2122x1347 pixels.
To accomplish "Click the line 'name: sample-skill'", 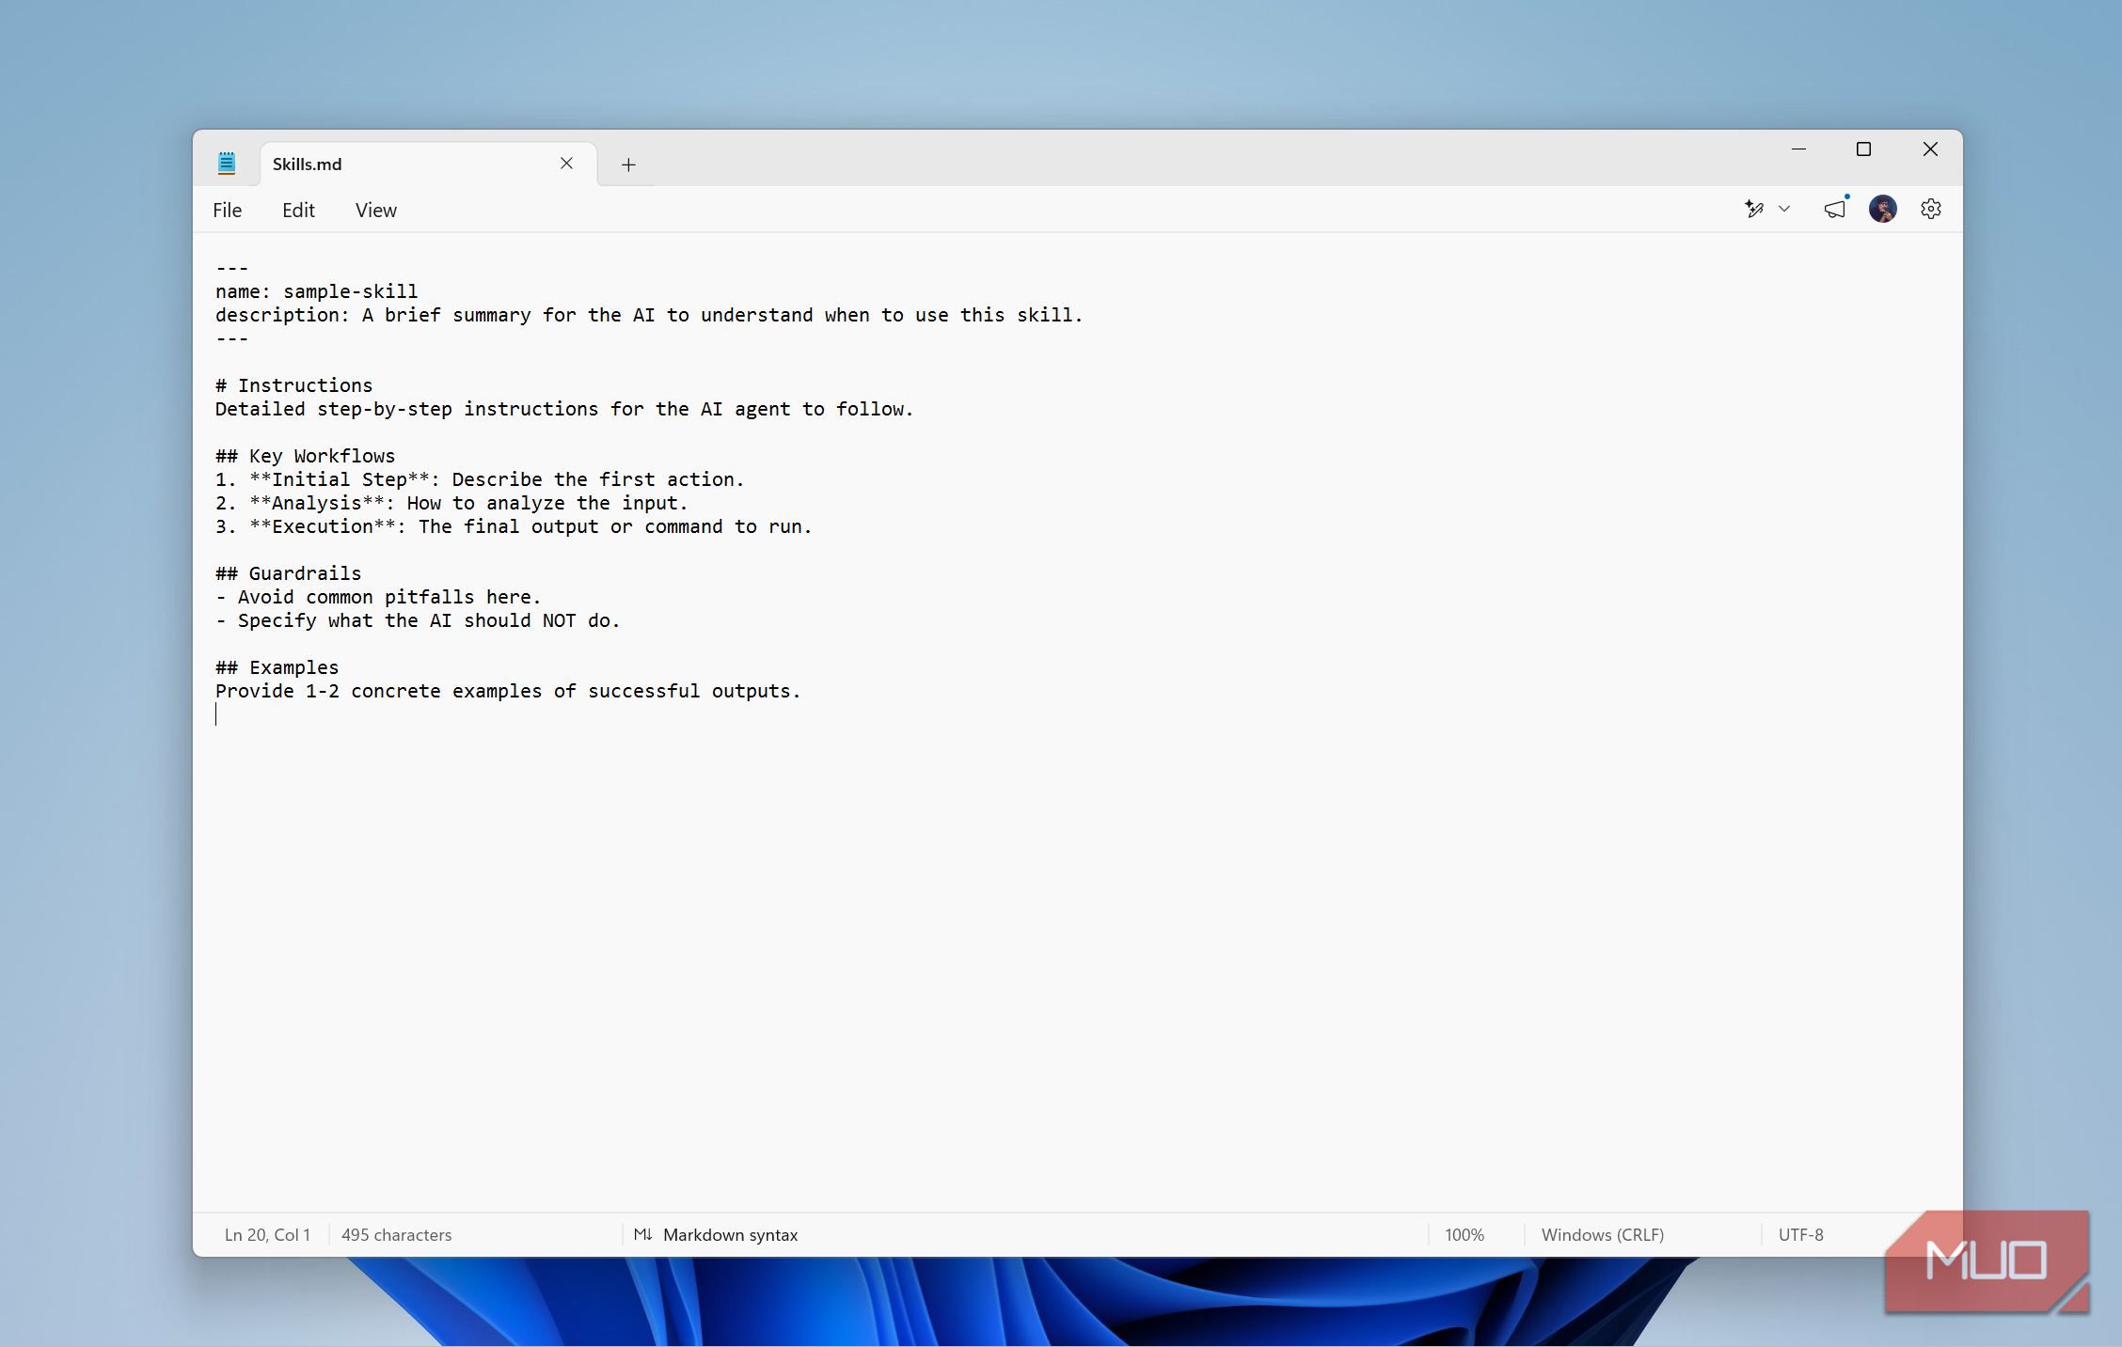I will pyautogui.click(x=316, y=291).
